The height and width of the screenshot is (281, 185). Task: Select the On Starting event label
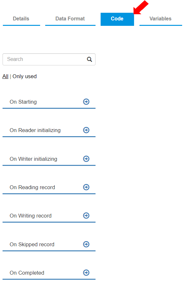23,102
